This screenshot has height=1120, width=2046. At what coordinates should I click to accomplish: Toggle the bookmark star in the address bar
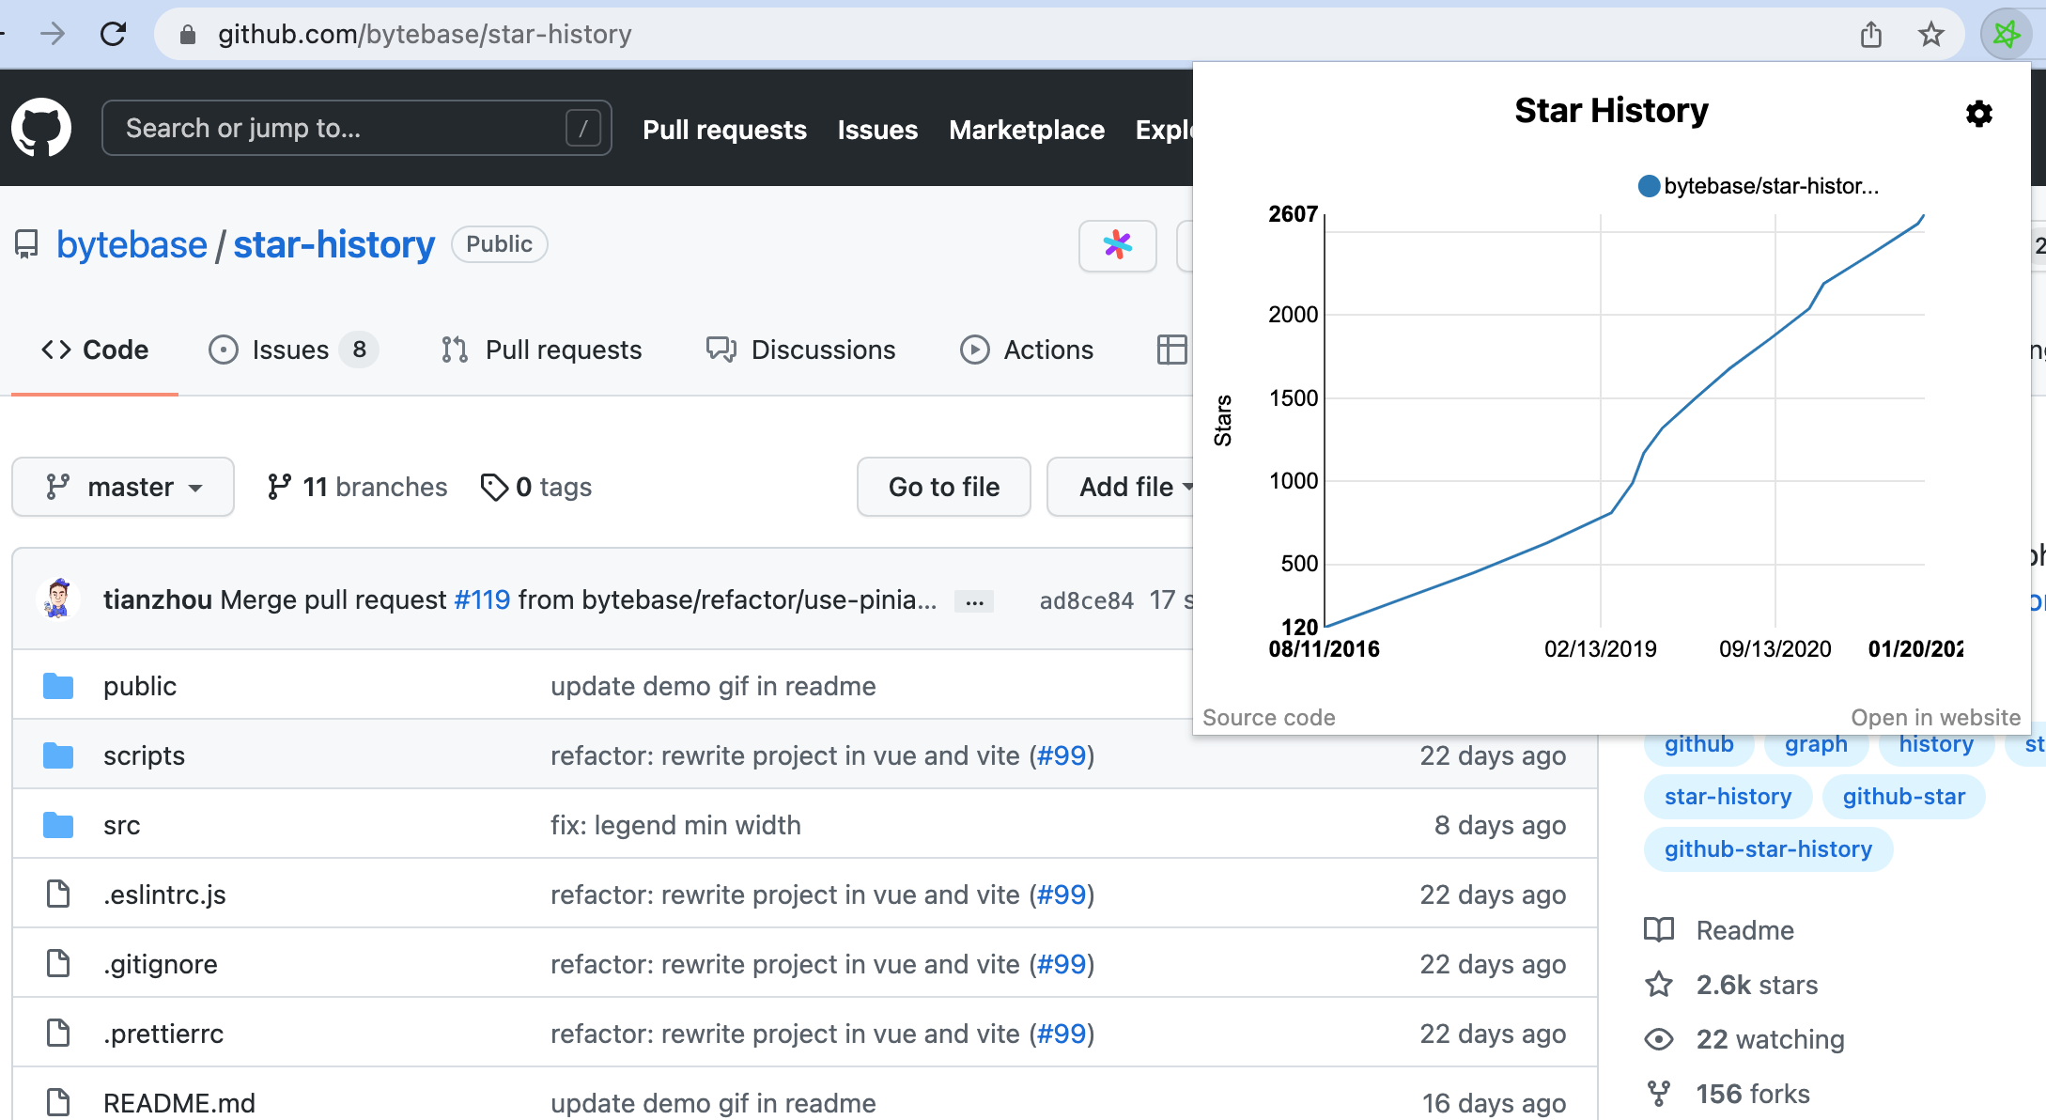[1930, 34]
